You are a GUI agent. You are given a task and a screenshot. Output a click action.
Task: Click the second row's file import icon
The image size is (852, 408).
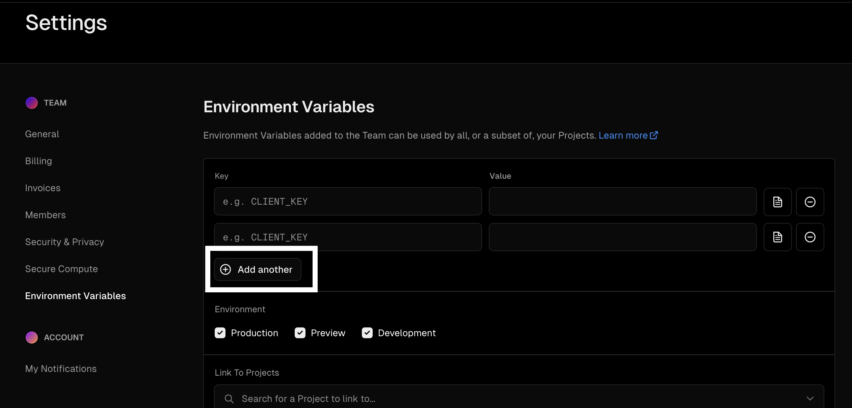pyautogui.click(x=777, y=237)
